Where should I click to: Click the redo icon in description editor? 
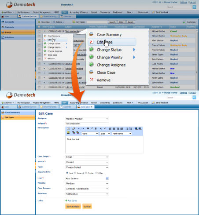coord(83,128)
